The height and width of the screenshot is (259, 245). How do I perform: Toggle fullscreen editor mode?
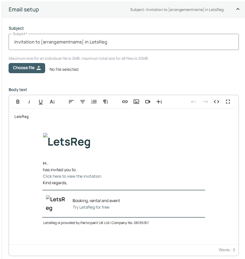click(228, 102)
